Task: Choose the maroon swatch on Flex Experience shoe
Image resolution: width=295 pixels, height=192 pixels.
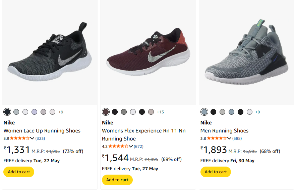Action: 106,112
